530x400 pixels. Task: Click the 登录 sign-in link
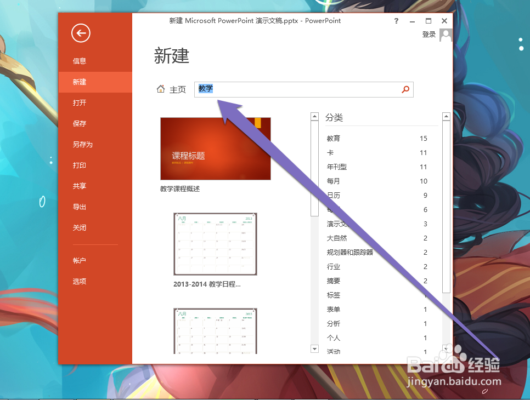(x=428, y=35)
